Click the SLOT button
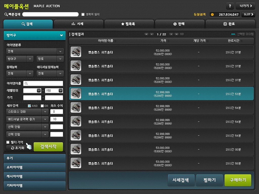This screenshot has height=194, width=259. coord(248,14)
